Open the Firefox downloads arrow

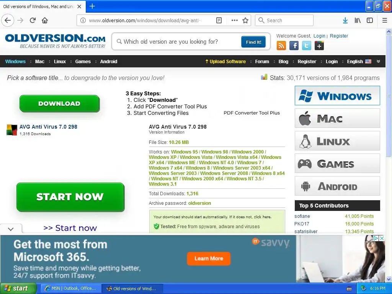tap(345, 20)
